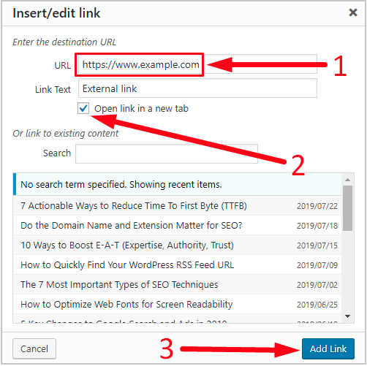
Task: Click the Cancel button
Action: coord(34,348)
